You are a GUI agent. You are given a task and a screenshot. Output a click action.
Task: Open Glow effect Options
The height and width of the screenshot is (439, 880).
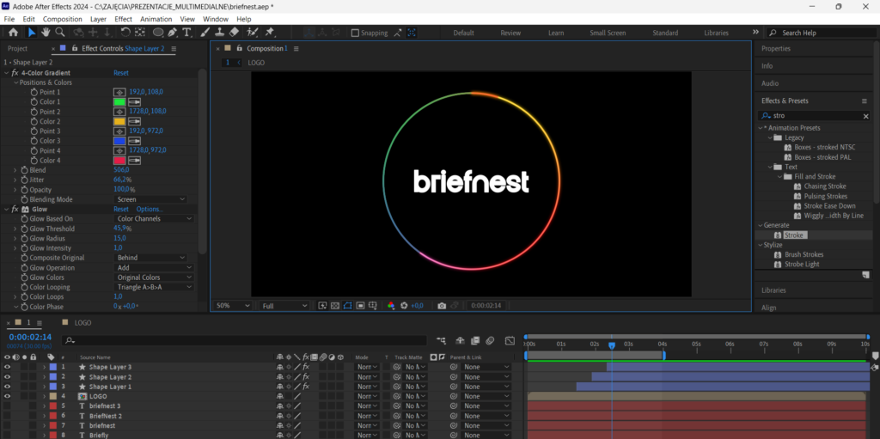point(150,209)
